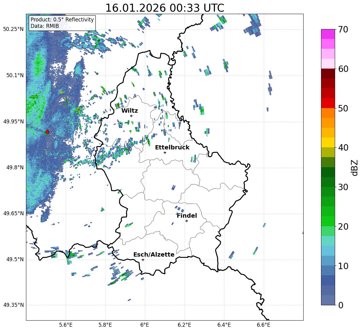The width and height of the screenshot is (362, 331).
Task: Click the 6.4°E longitude label
Action: pos(224,325)
